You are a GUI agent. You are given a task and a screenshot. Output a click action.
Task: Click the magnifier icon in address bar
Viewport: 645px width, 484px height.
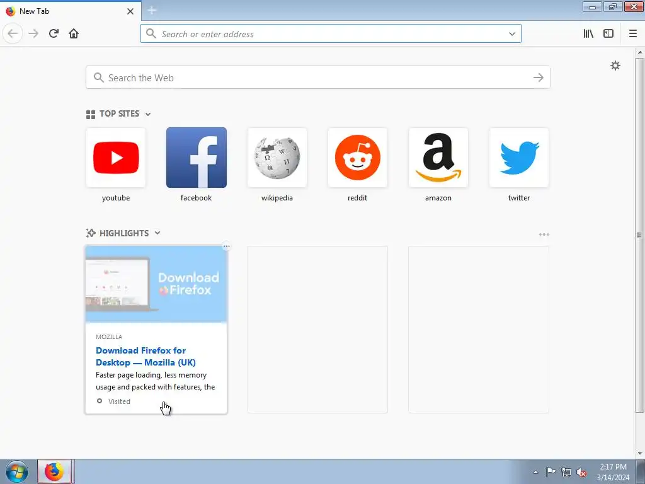click(151, 33)
